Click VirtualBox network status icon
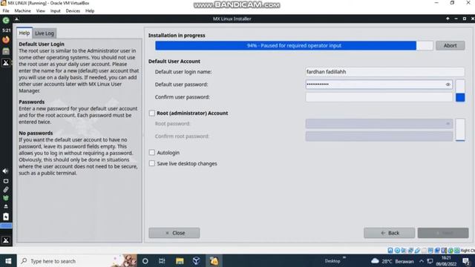 [410, 251]
